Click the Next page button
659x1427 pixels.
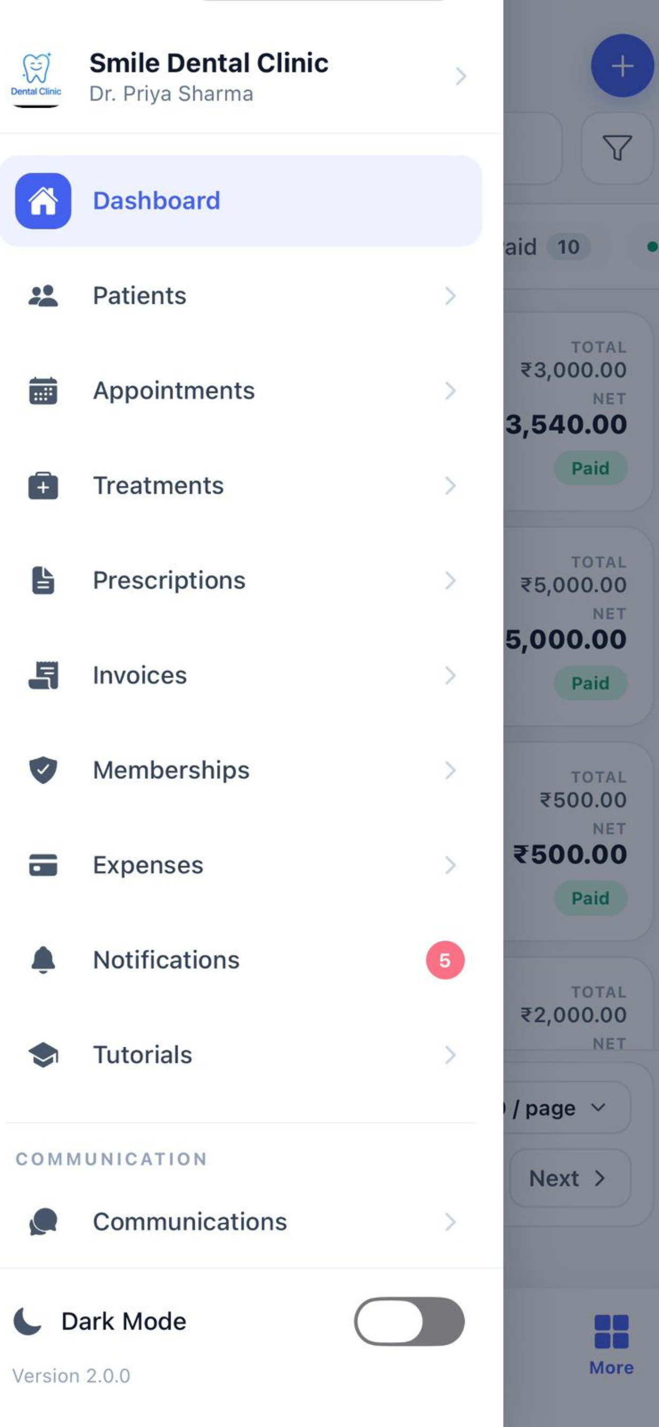coord(570,1178)
